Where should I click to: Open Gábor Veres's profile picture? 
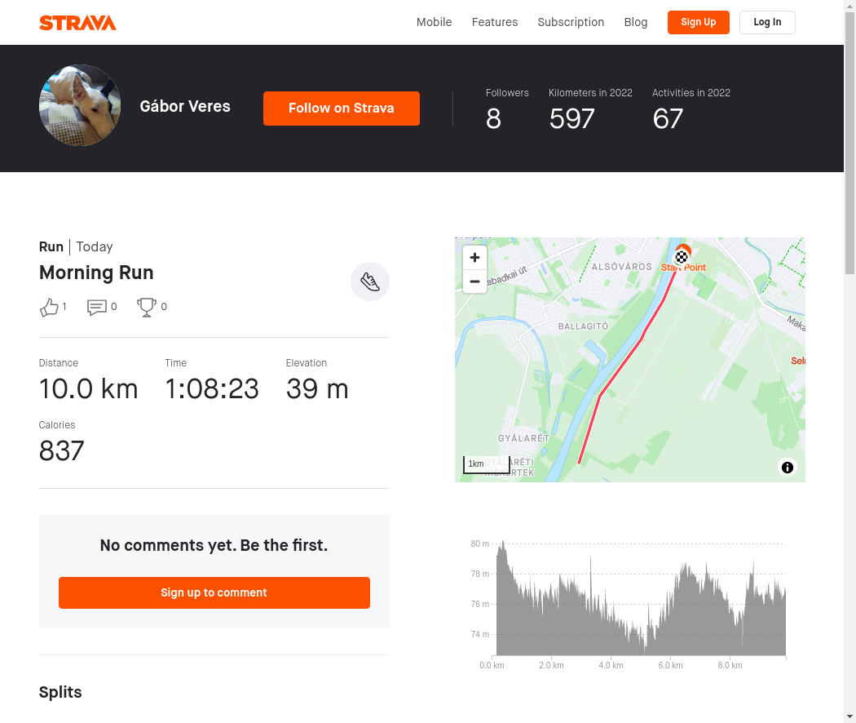point(80,105)
